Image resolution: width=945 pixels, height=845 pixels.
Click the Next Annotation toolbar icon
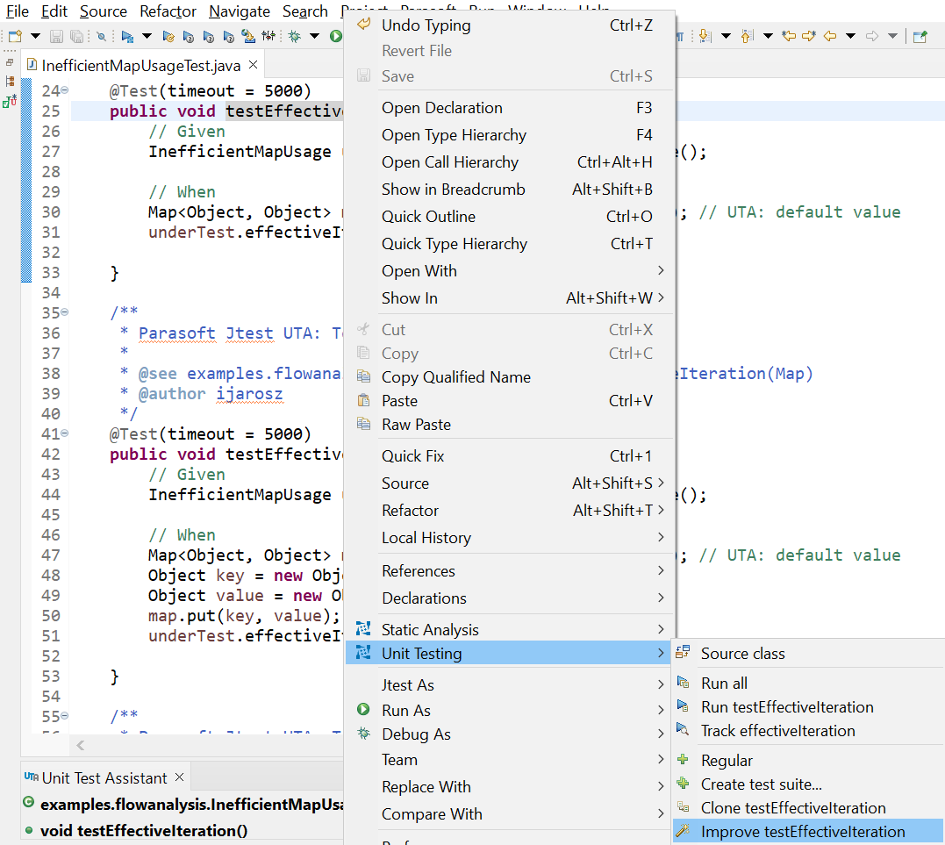(x=705, y=36)
